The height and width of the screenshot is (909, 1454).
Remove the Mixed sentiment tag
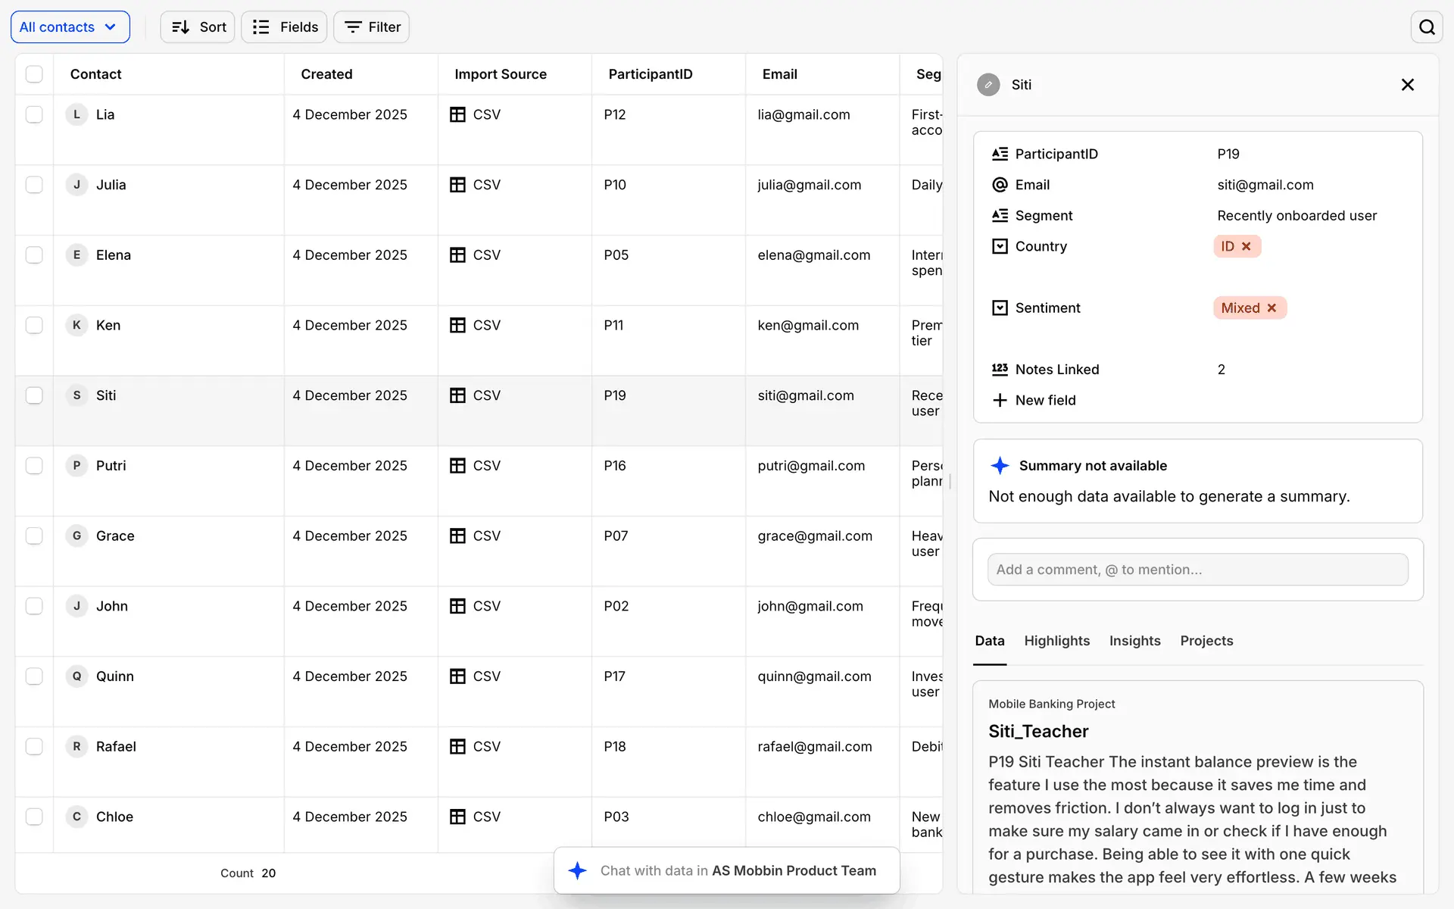point(1272,308)
